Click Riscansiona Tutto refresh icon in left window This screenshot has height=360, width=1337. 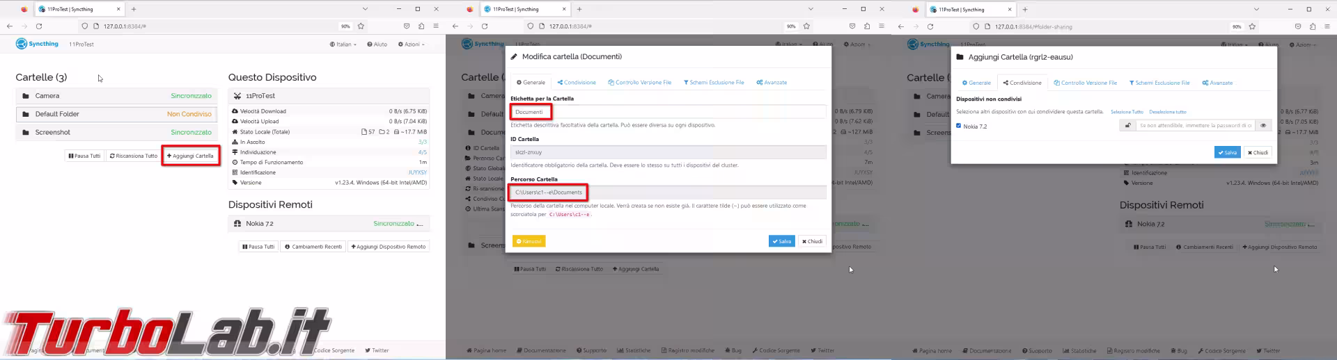112,156
